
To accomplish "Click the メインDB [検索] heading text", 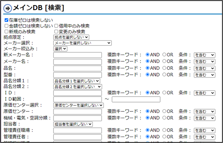I will (39, 8).
